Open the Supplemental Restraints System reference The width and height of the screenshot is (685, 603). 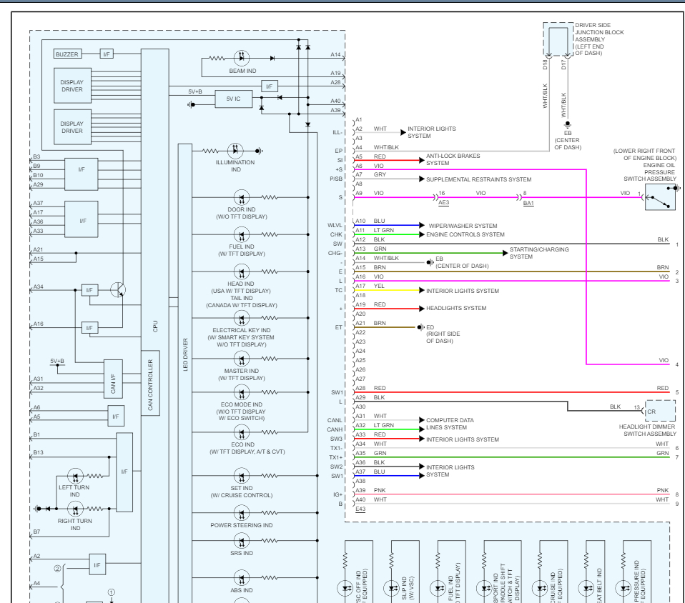(x=478, y=179)
